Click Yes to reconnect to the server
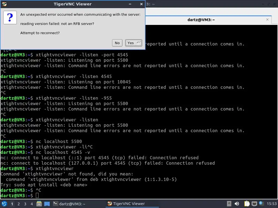Viewport: 278px width, 208px height. click(134, 43)
